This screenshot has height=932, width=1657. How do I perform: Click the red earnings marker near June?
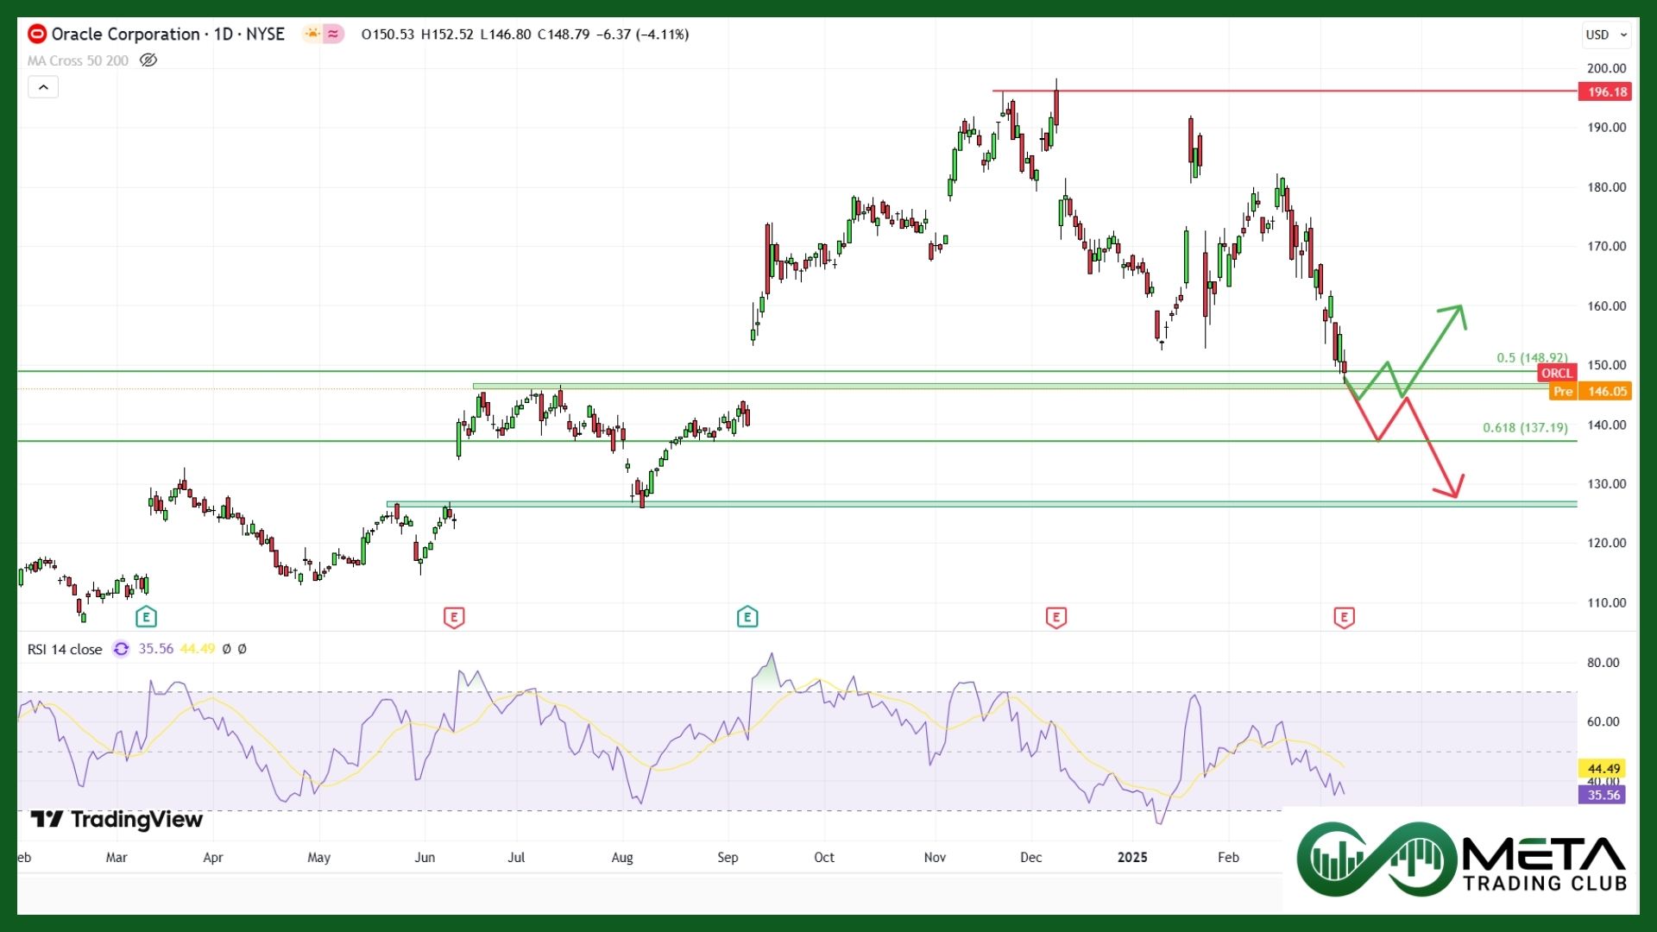pyautogui.click(x=454, y=617)
